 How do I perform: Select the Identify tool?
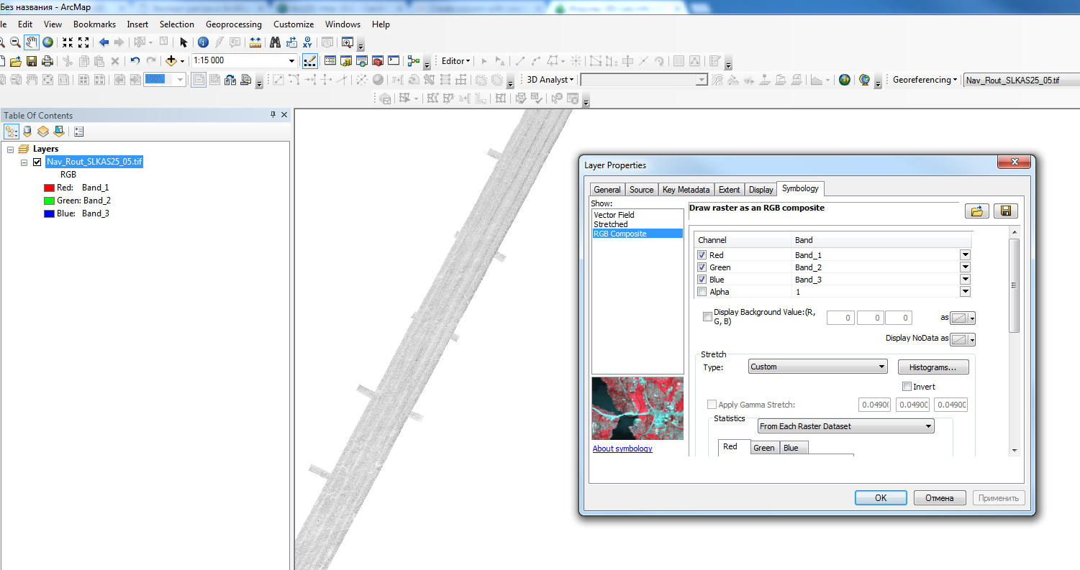coord(203,42)
